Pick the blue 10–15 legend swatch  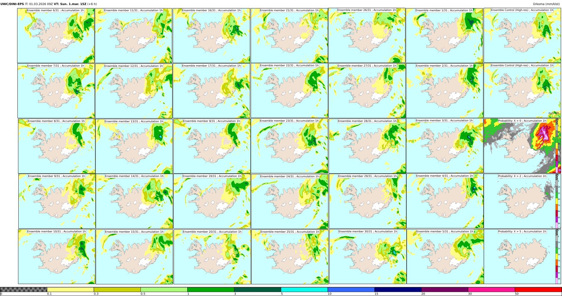351,289
